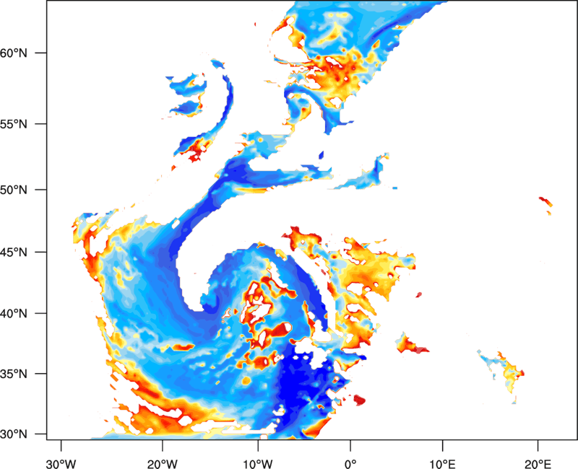Click the 10°E longitude label
Image resolution: width=578 pixels, height=469 pixels.
coord(442,464)
